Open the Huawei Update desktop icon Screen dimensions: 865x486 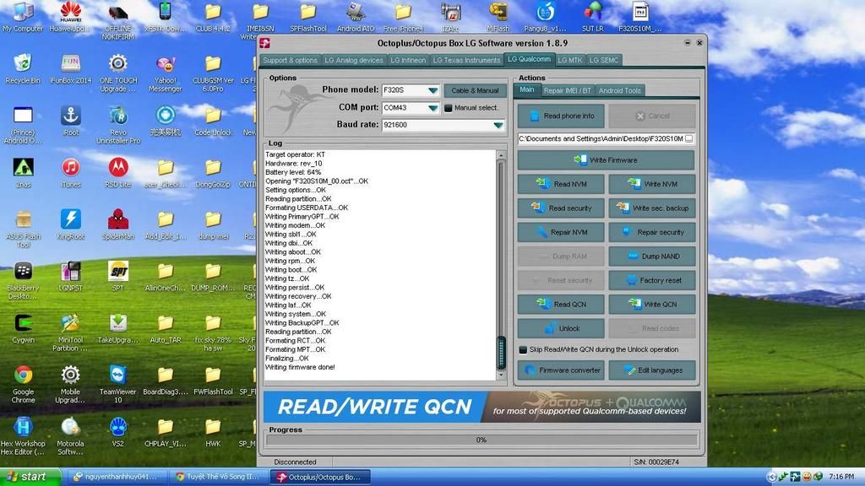coord(71,17)
